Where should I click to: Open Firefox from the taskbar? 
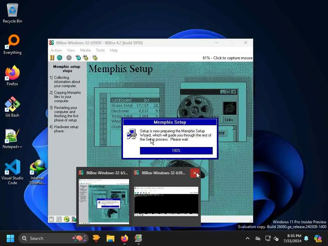(x=125, y=238)
